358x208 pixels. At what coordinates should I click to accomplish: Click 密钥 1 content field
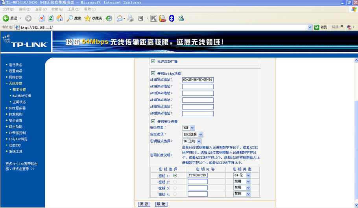tap(197, 175)
